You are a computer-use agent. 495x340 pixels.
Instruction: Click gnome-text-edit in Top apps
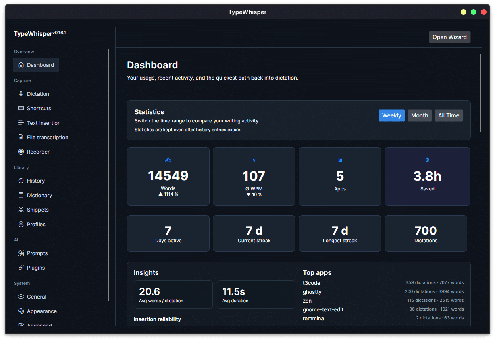pos(323,309)
